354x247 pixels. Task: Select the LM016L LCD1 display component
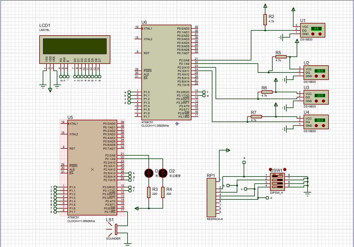[75, 46]
